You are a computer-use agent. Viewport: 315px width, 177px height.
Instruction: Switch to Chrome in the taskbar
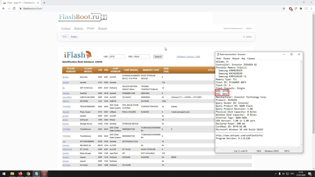tap(28, 174)
